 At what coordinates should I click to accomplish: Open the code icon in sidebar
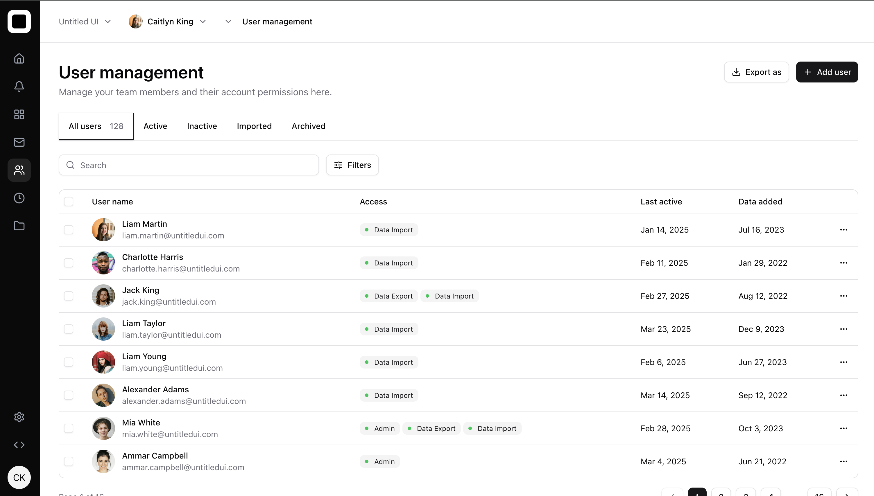coord(19,445)
